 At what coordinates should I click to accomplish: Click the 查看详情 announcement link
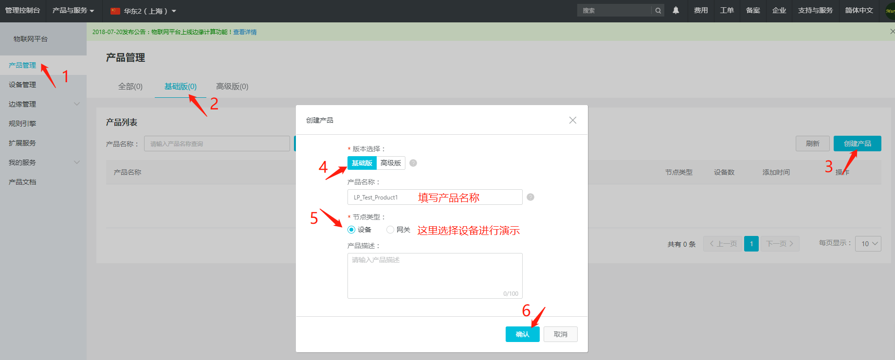[x=245, y=32]
